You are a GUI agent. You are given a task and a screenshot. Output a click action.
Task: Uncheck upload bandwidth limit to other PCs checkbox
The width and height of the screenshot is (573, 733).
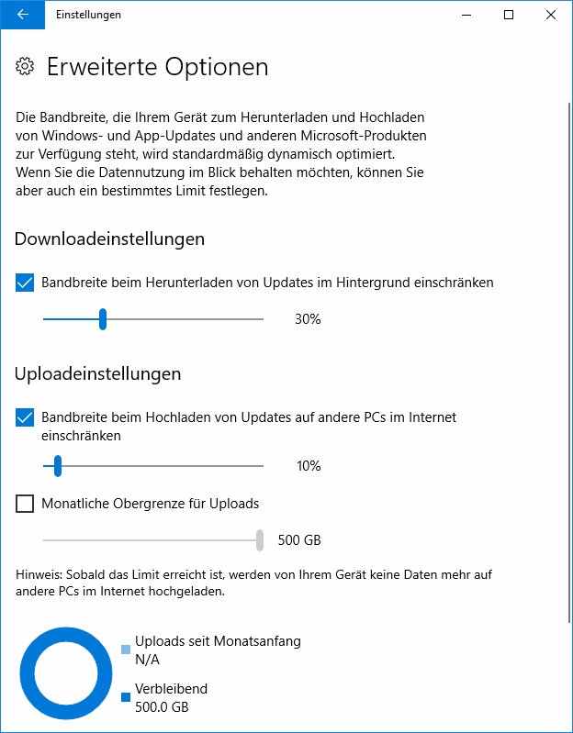tap(25, 417)
